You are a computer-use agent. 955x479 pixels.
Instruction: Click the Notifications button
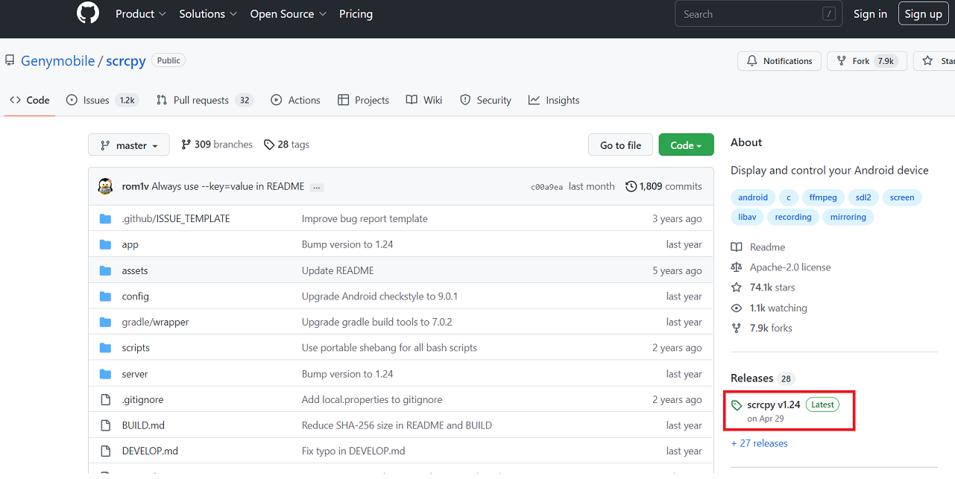click(779, 61)
